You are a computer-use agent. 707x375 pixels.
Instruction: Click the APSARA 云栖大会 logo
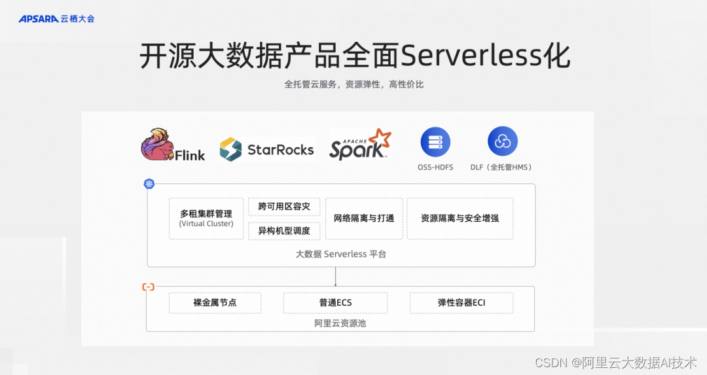coord(56,19)
